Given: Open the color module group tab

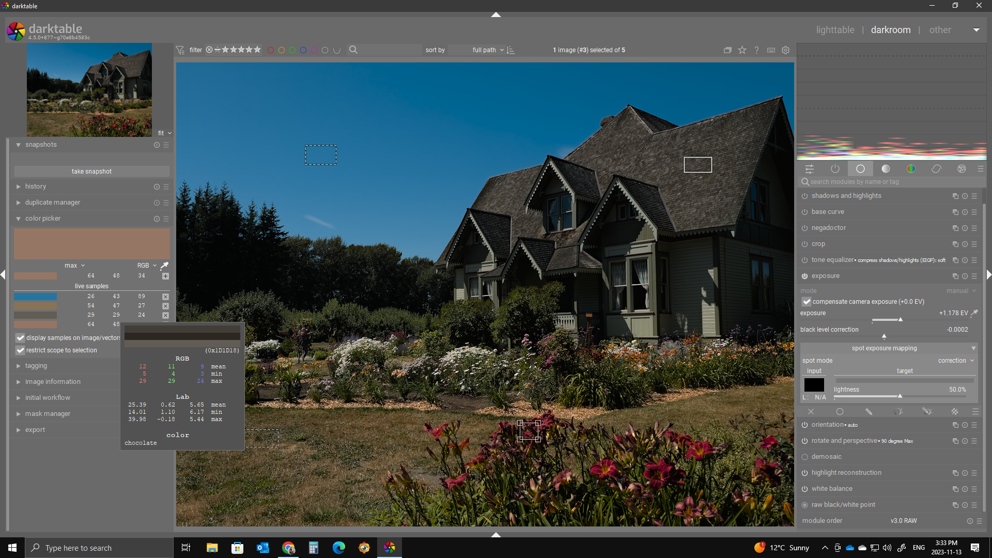Looking at the screenshot, I should click(911, 169).
